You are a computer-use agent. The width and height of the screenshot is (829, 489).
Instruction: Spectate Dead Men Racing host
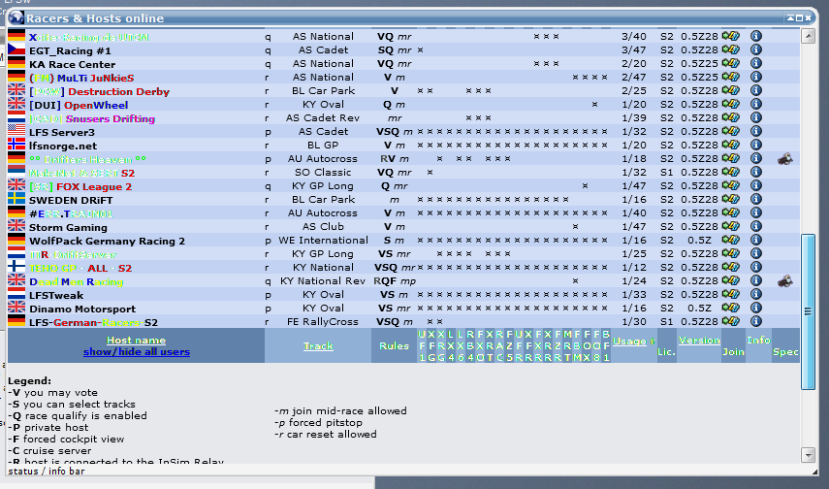pos(785,281)
